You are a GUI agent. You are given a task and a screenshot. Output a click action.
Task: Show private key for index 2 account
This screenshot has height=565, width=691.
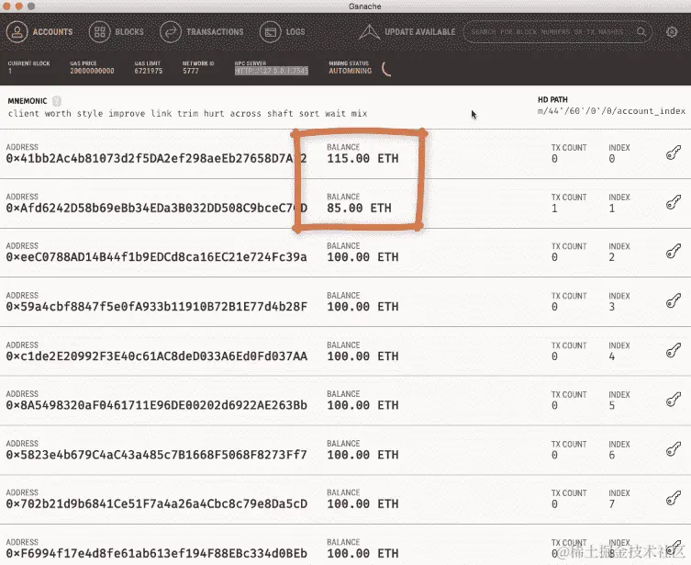pyautogui.click(x=674, y=252)
